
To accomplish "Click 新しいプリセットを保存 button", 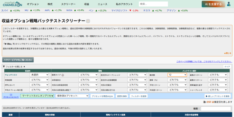I will click(218, 96).
